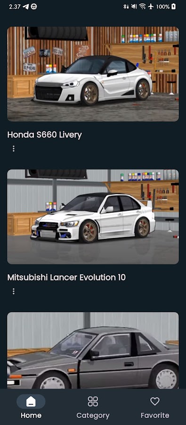Open options menu under Honda S660 Livery
The height and width of the screenshot is (425, 186).
[14, 149]
